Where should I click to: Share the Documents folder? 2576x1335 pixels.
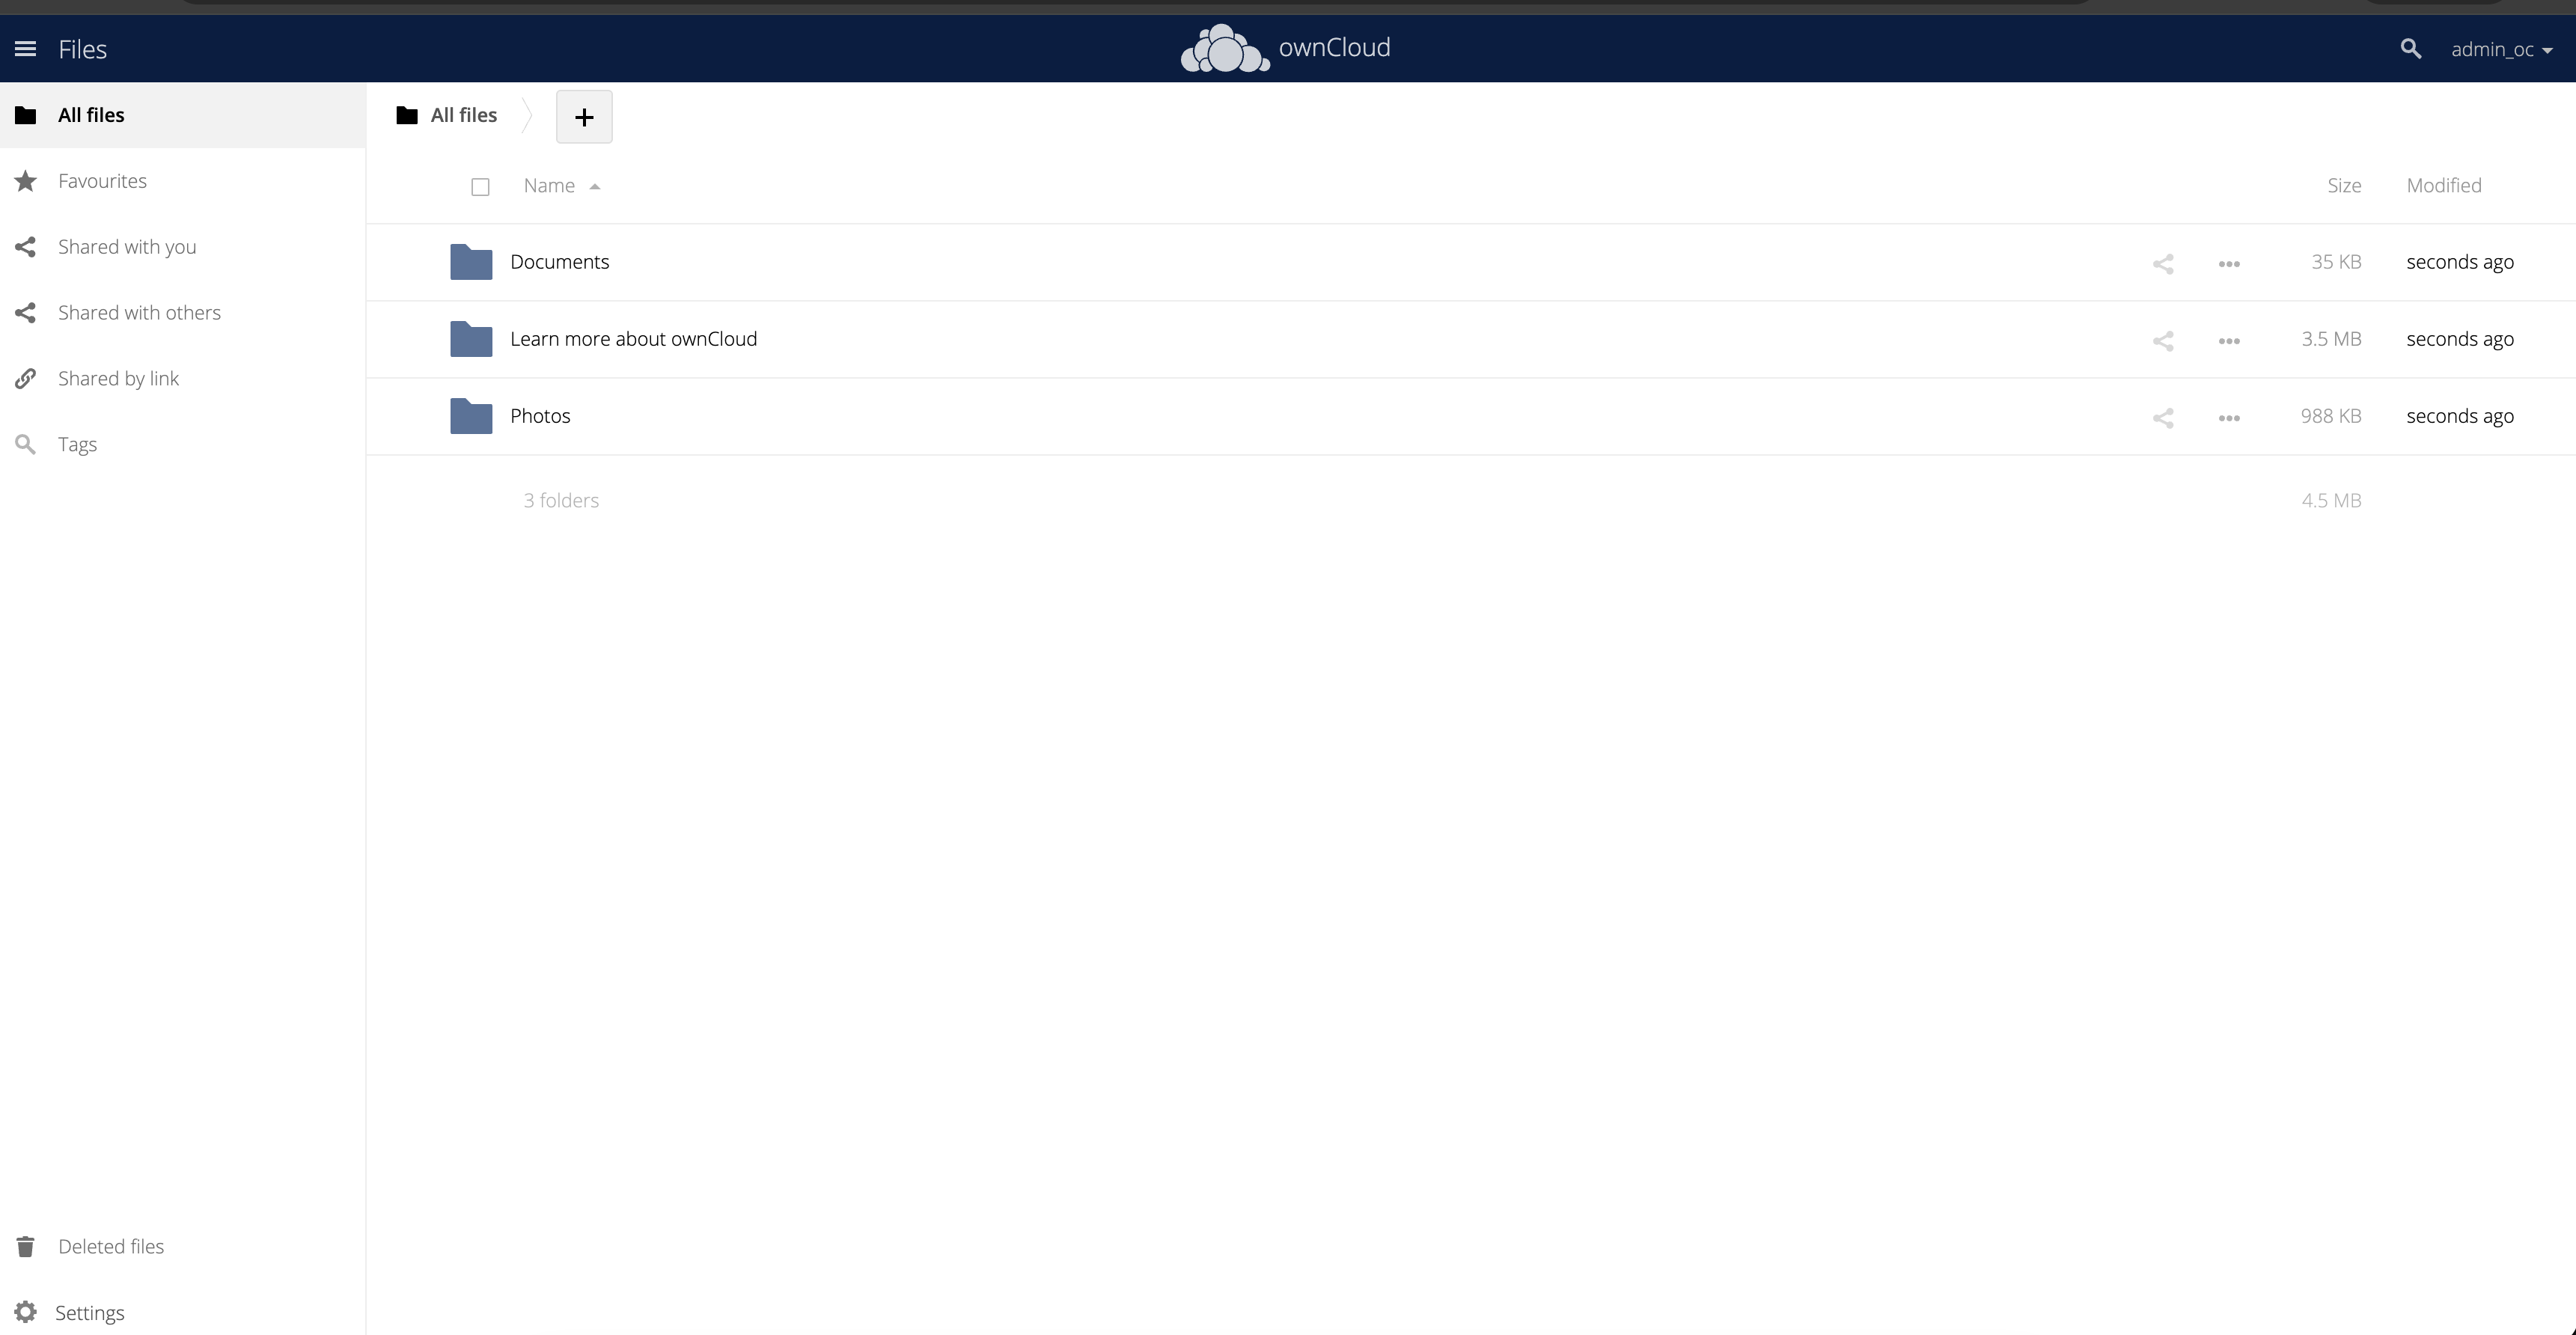point(2162,263)
